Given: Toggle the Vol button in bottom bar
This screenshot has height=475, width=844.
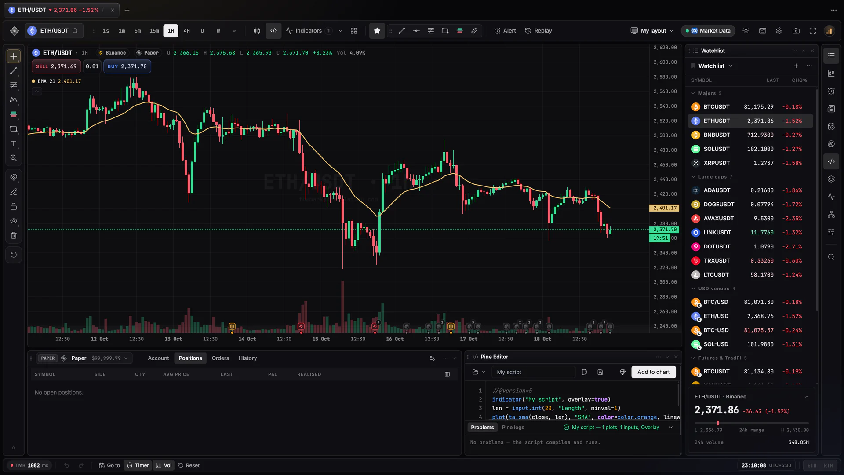Looking at the screenshot, I should pos(164,465).
